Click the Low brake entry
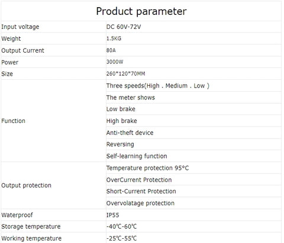The width and height of the screenshot is (284, 243). (121, 109)
